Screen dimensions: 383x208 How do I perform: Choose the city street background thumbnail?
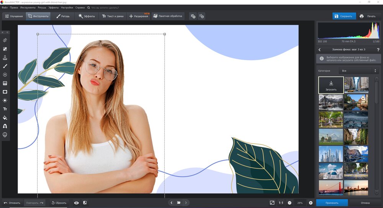356,85
